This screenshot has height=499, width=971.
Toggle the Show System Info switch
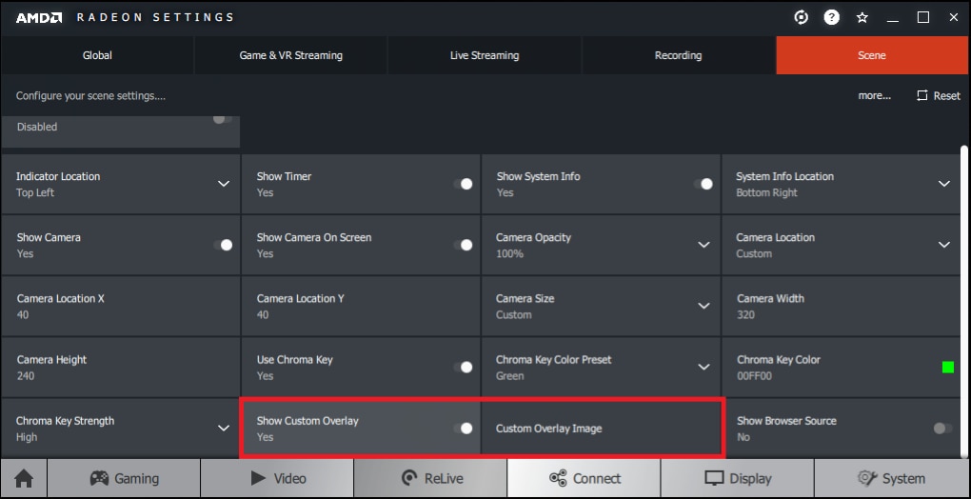click(703, 184)
